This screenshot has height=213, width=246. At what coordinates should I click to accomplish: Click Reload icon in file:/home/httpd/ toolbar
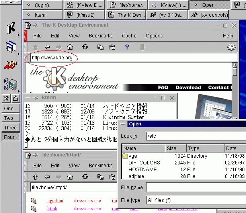[x=85, y=177]
